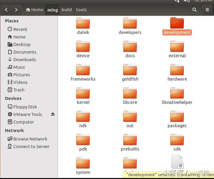This screenshot has height=179, width=214.
Task: Select the kernel folder icon
Action: [x=83, y=93]
